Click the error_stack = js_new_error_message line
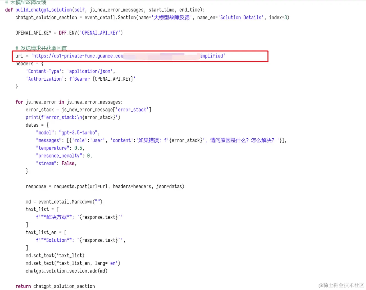Image resolution: width=366 pixels, height=290 pixels. click(88, 110)
